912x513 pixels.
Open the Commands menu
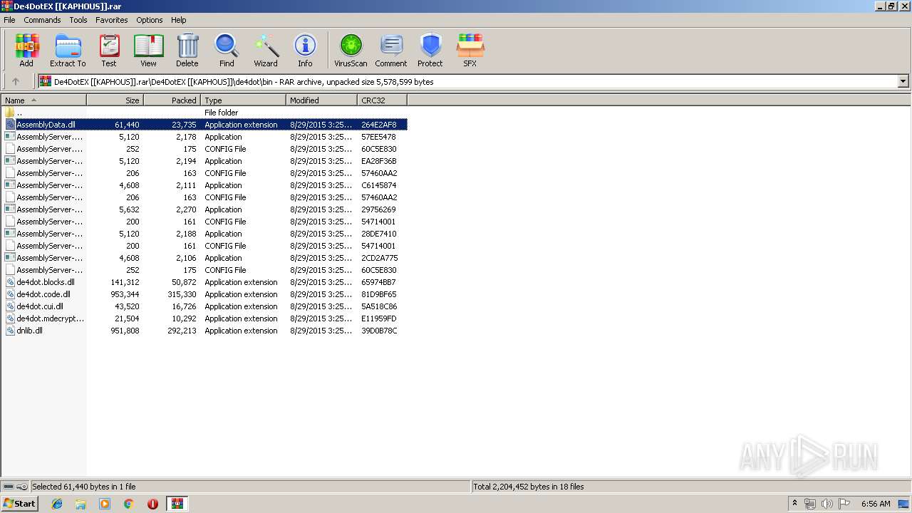pyautogui.click(x=42, y=20)
